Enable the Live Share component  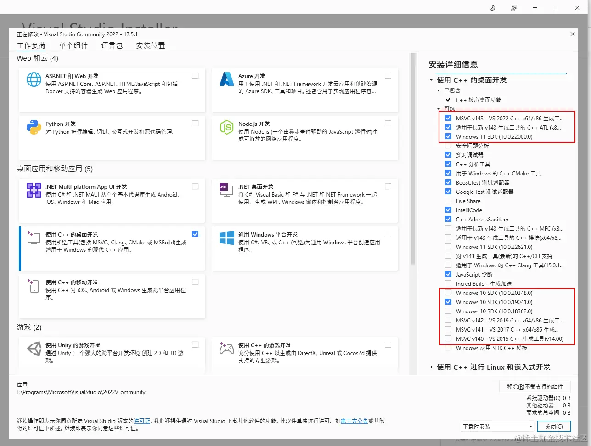(x=448, y=201)
